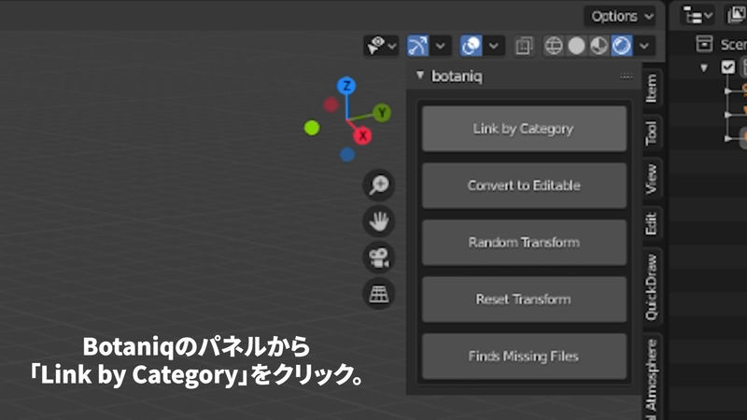The width and height of the screenshot is (747, 420).
Task: Open the Edit sidebar tab
Action: (x=651, y=224)
